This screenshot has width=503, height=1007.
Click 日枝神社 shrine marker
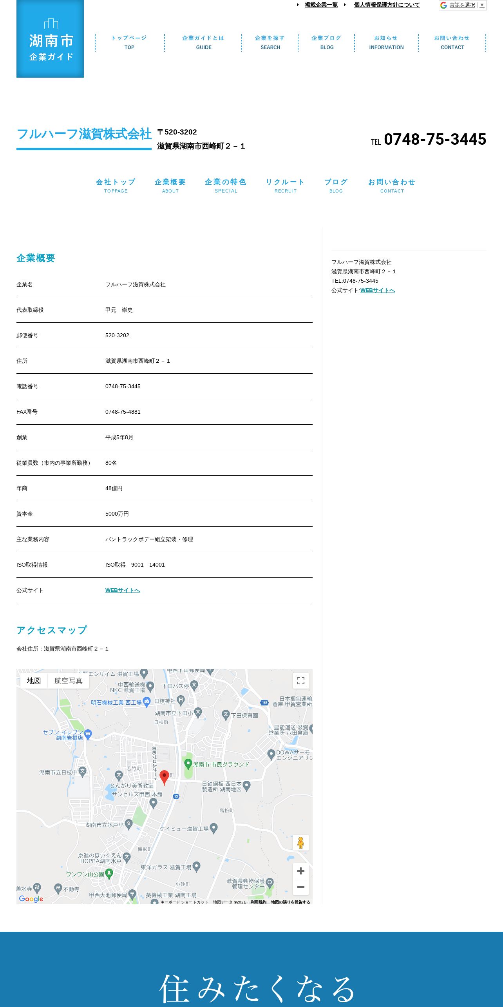click(x=181, y=700)
